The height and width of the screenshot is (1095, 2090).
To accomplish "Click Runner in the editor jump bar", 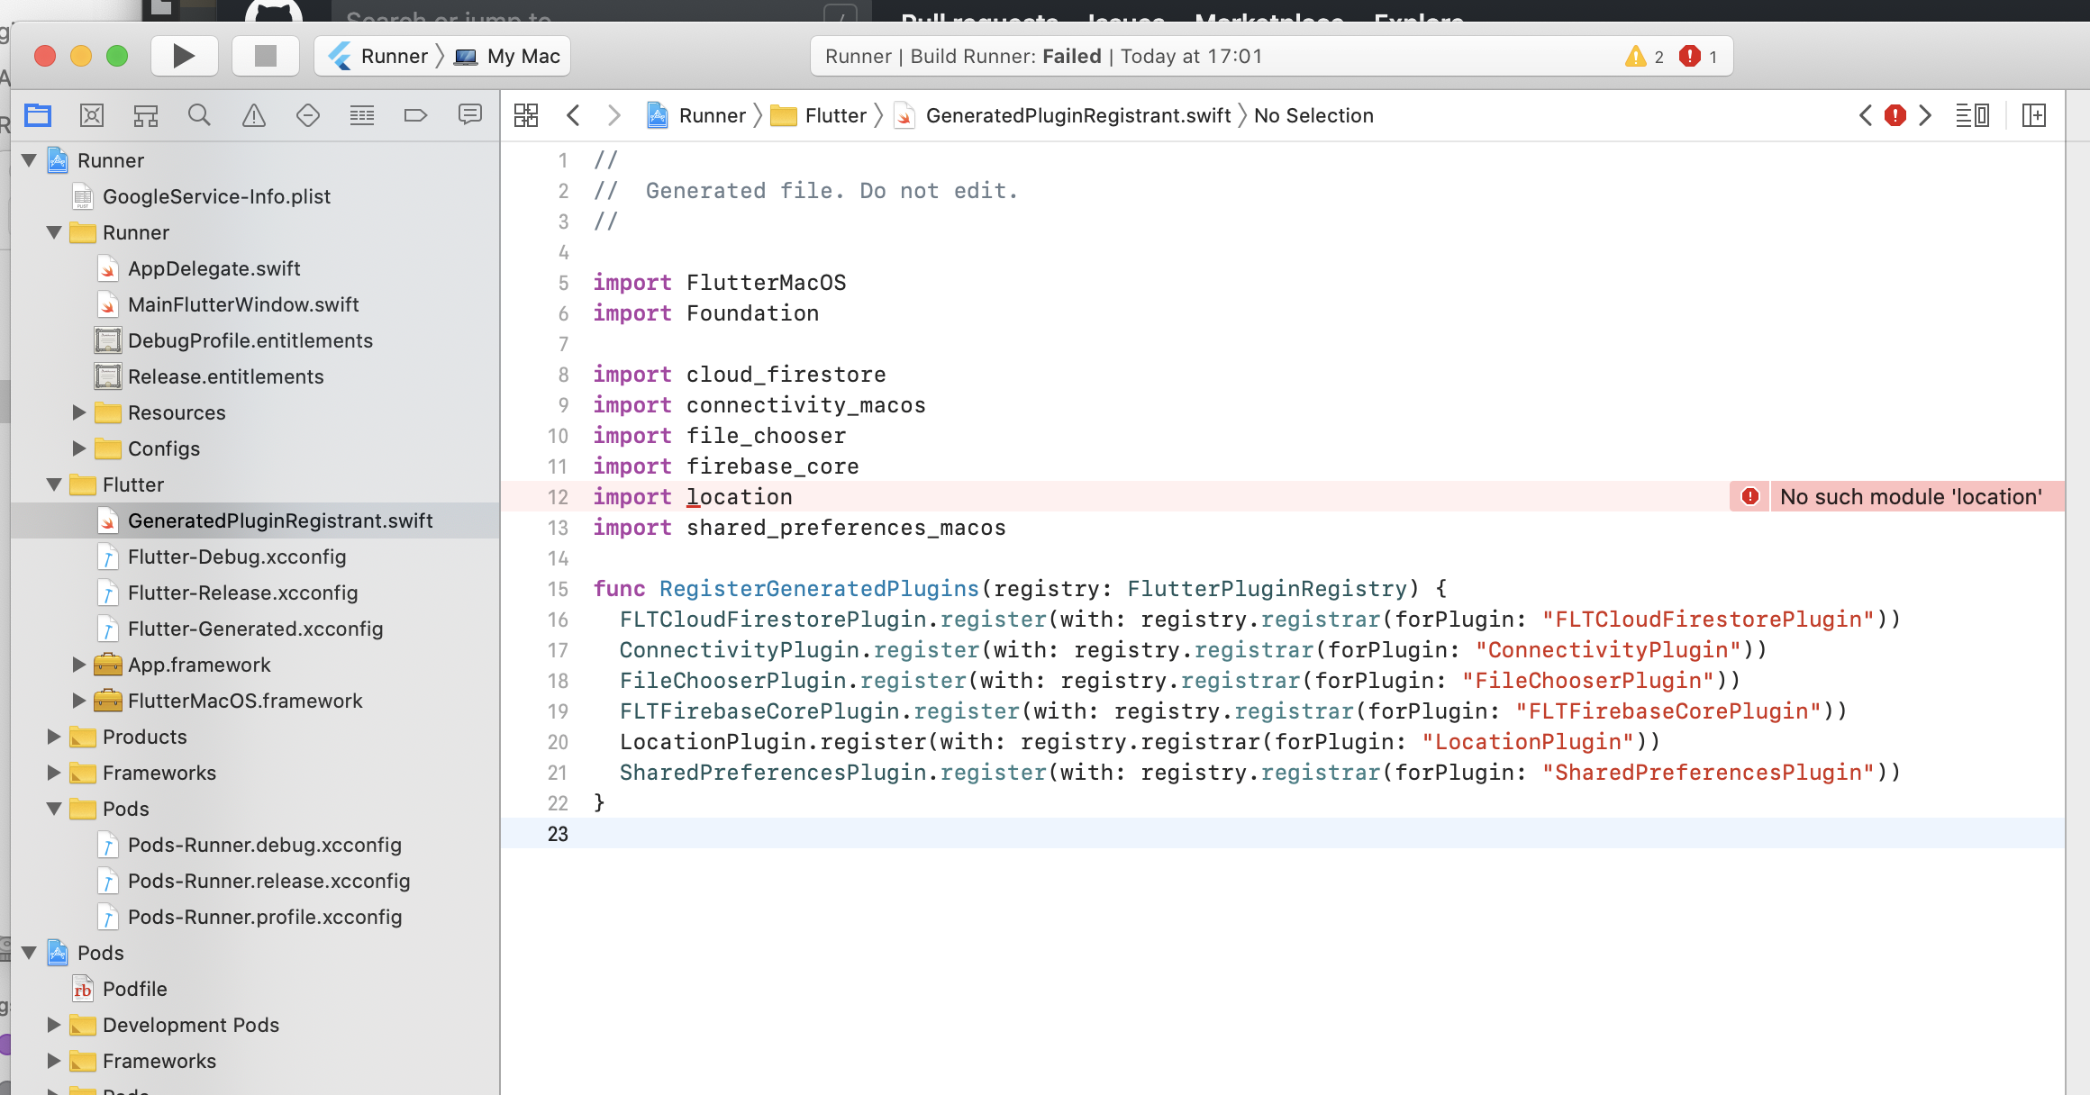I will point(696,115).
